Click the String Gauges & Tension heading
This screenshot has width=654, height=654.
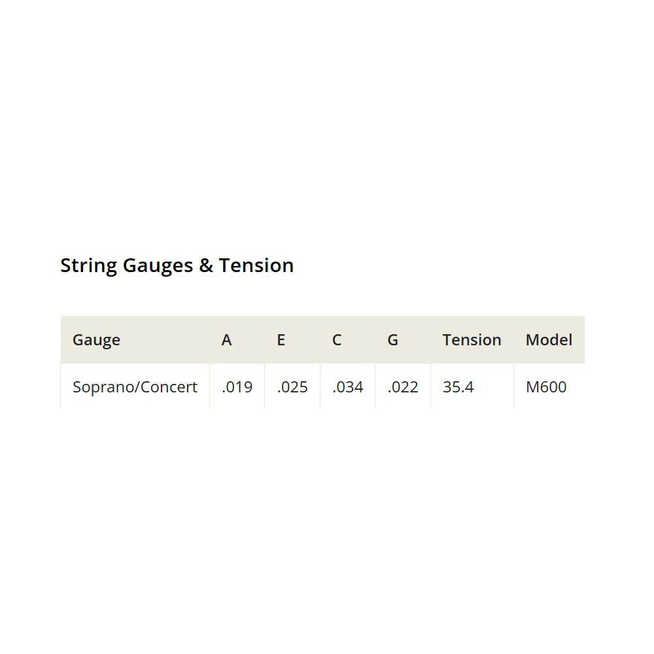click(x=177, y=266)
